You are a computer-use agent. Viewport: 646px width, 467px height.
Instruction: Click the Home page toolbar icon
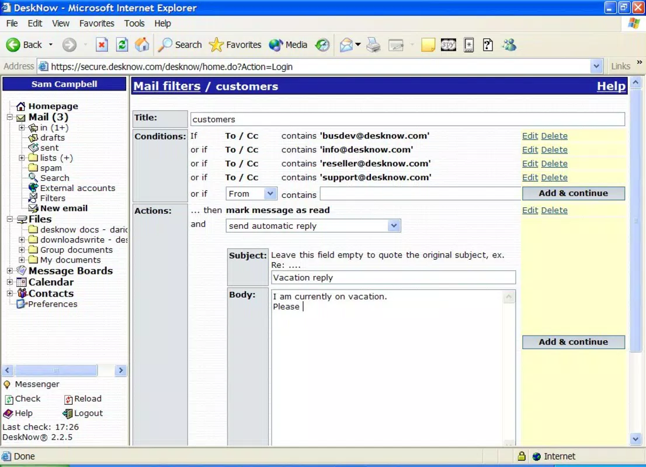(x=142, y=44)
